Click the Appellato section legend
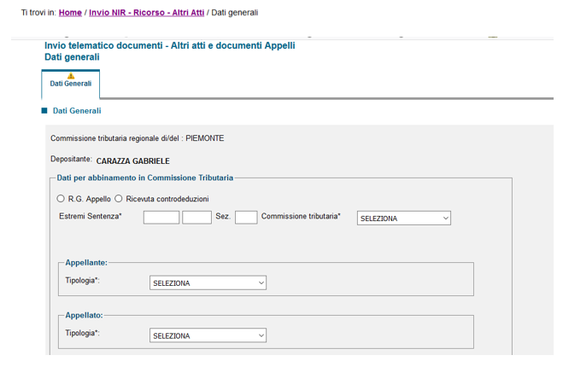 [84, 315]
